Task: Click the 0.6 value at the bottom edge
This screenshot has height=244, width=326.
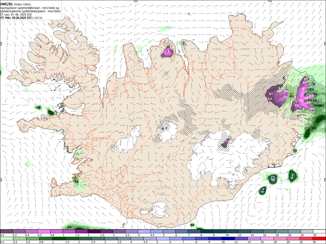Action: tap(69, 227)
